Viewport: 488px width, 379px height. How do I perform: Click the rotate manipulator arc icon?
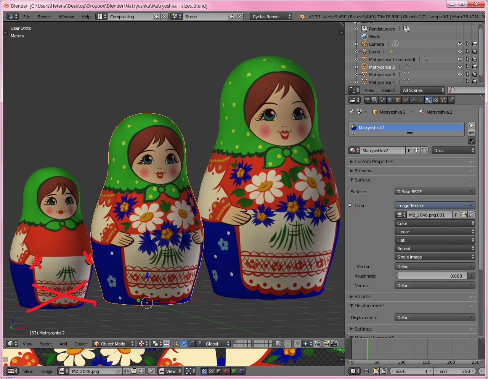pos(191,344)
